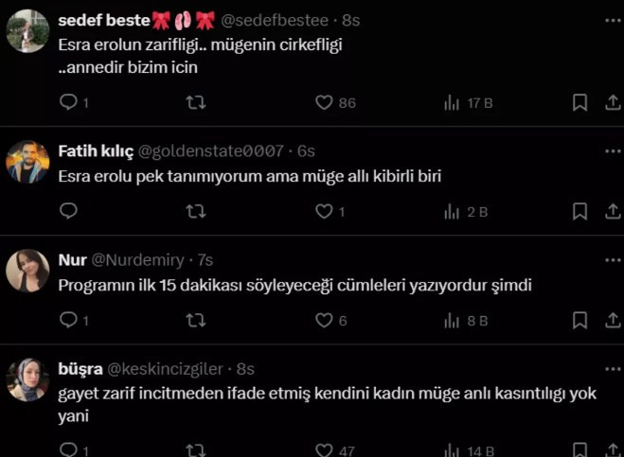The height and width of the screenshot is (457, 624).
Task: Retweet sedef beste's tweet
Action: pos(196,102)
